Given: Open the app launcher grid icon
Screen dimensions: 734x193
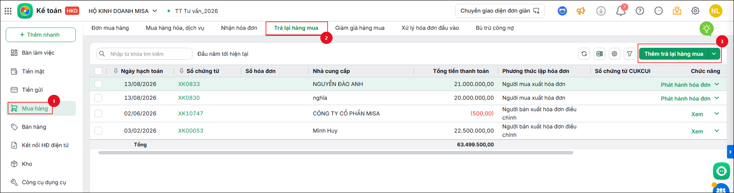Looking at the screenshot, I should click(8, 11).
